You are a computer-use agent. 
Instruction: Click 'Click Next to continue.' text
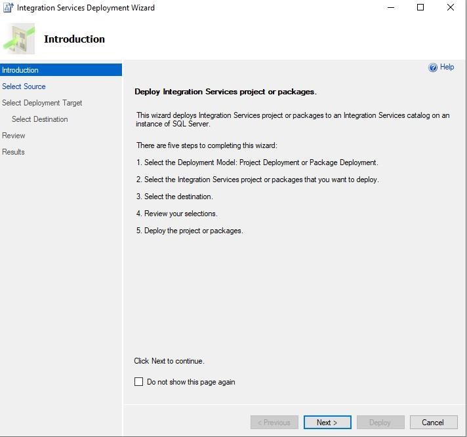coord(169,361)
